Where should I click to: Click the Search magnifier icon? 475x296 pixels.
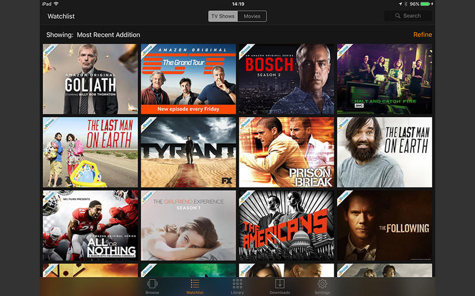coord(398,16)
